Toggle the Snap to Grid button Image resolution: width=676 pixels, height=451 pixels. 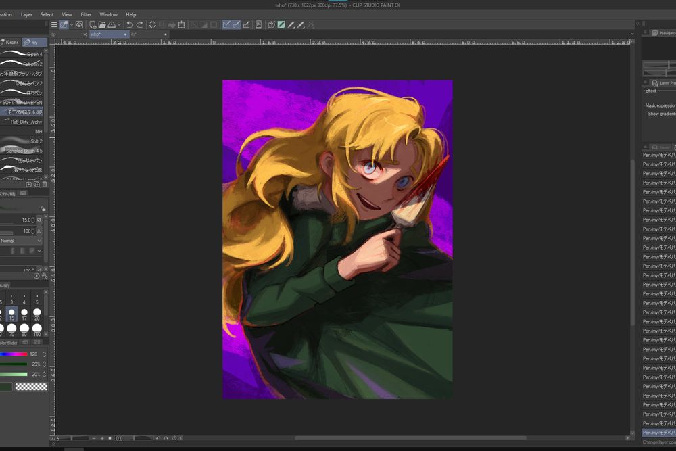[247, 25]
